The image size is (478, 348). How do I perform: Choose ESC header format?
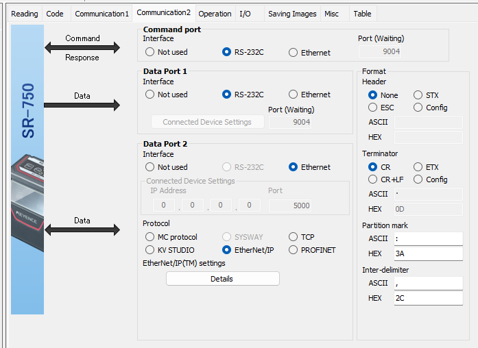pos(381,108)
